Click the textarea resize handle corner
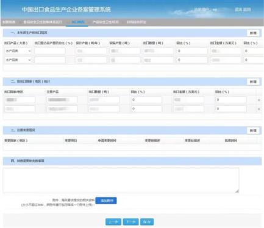 [x=237, y=191]
